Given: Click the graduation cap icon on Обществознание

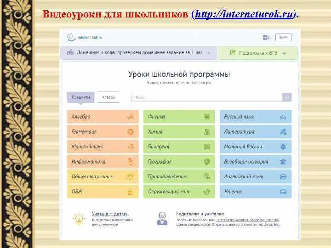Looking at the screenshot, I should [x=130, y=177].
